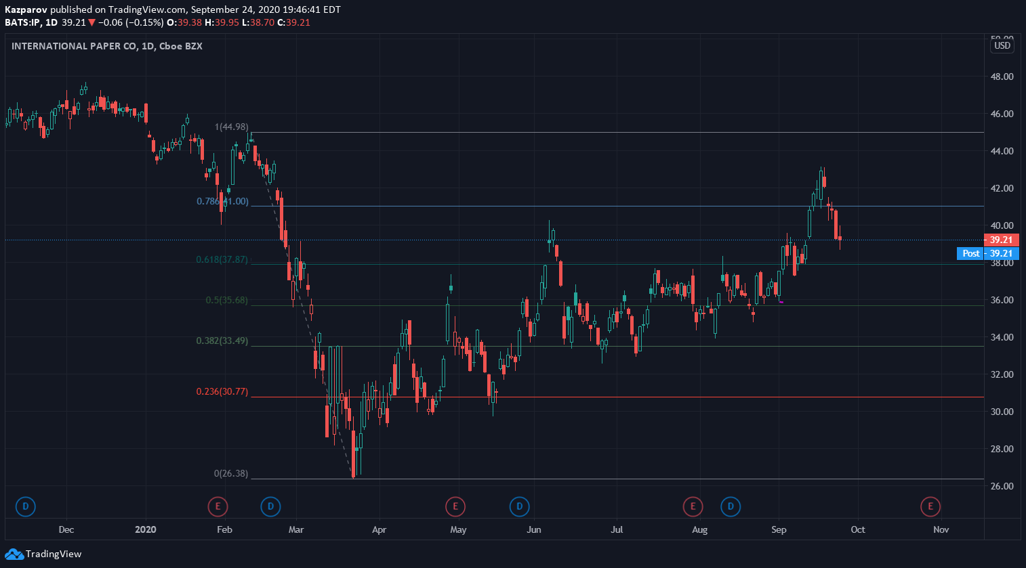This screenshot has width=1026, height=568.
Task: Select the red 0.236 Fibonacci line
Action: pos(617,397)
